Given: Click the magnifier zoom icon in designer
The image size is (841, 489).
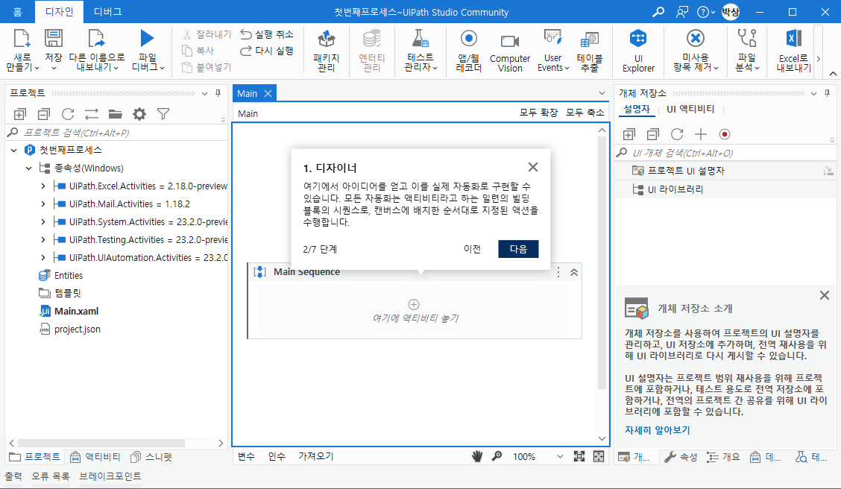Looking at the screenshot, I should [x=497, y=456].
